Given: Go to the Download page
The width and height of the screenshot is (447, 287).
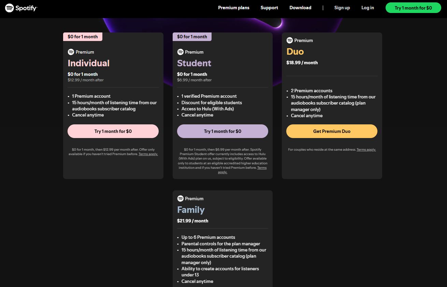Looking at the screenshot, I should coord(300,8).
